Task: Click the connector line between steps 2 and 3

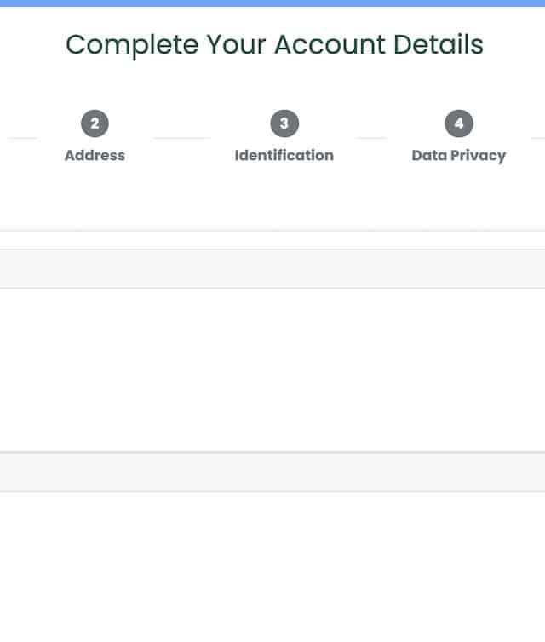Action: [x=181, y=137]
